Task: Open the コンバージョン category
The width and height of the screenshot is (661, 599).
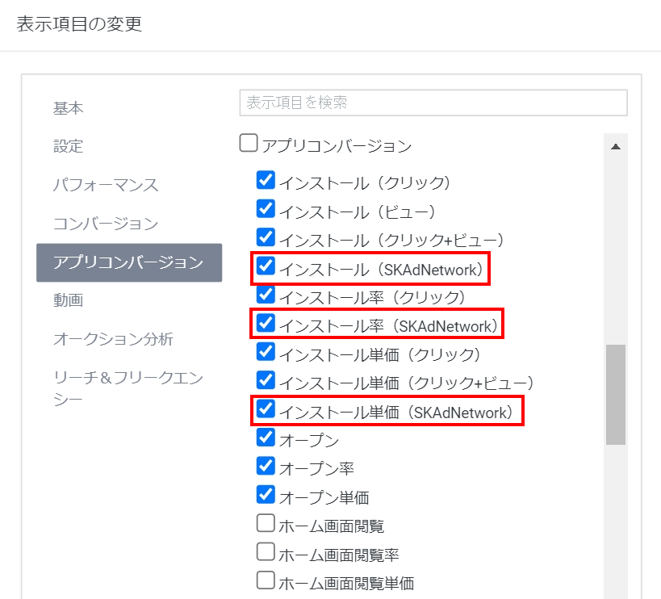Action: pos(106,223)
